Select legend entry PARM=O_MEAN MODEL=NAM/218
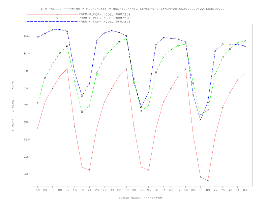The width and height of the screenshot is (267, 207). [105, 14]
